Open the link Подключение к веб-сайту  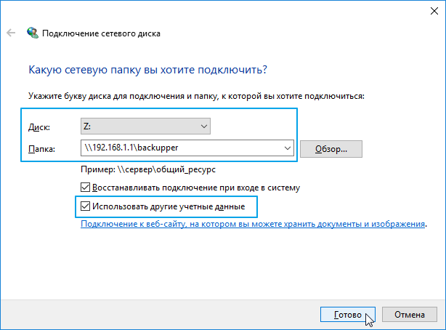[253, 224]
